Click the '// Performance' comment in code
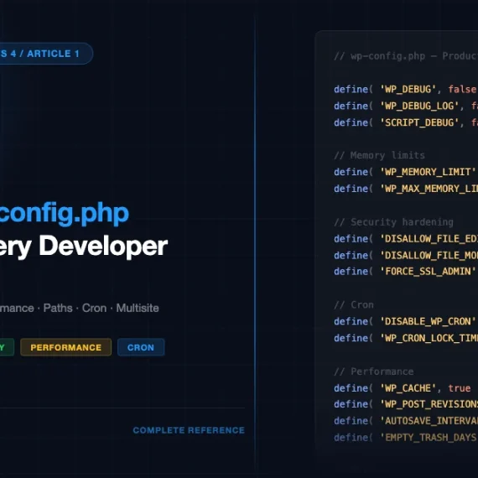This screenshot has width=478, height=478. pyautogui.click(x=374, y=371)
